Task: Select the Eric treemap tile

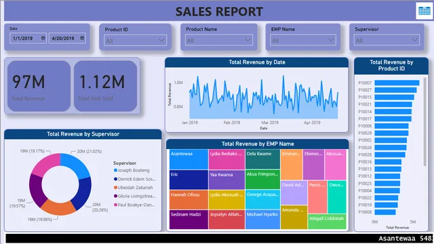Action: coord(189,180)
